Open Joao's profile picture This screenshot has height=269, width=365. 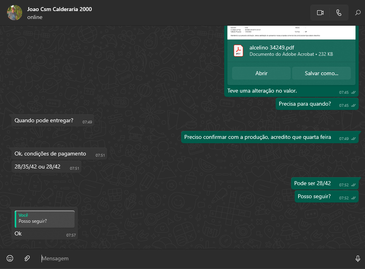pos(15,13)
